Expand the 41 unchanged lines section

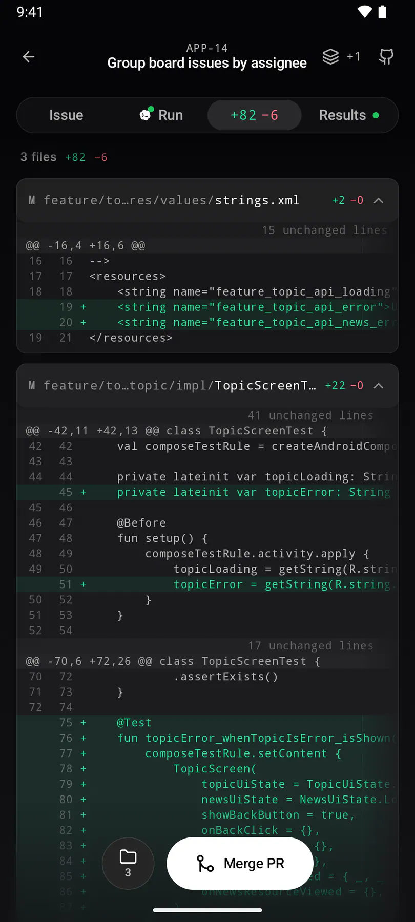[310, 415]
